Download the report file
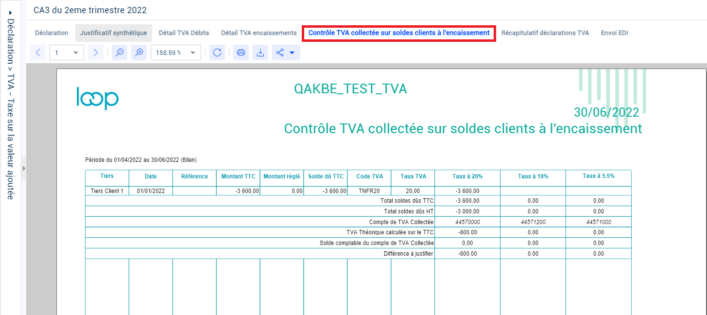The width and height of the screenshot is (707, 315). (260, 52)
